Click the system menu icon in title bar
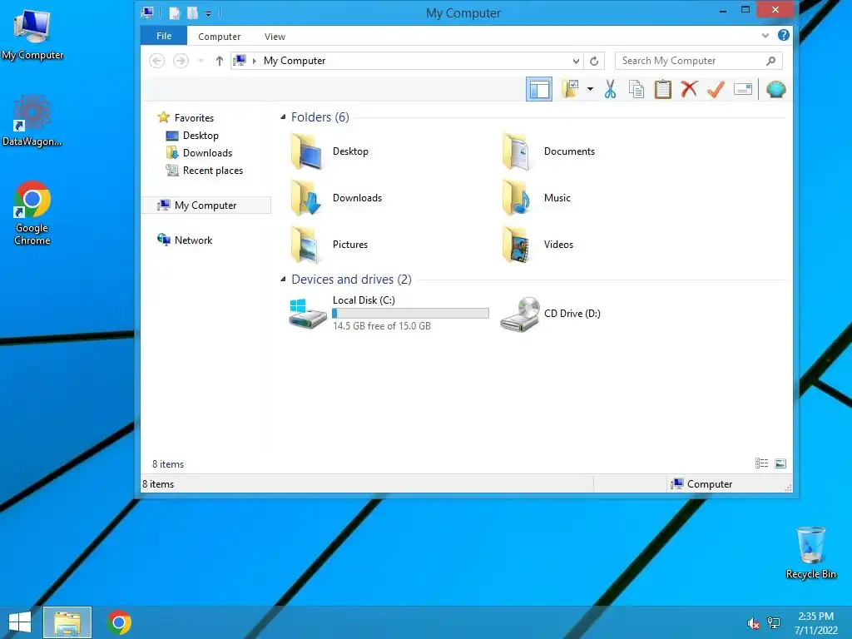Screen dimensions: 852x639 click(146, 12)
